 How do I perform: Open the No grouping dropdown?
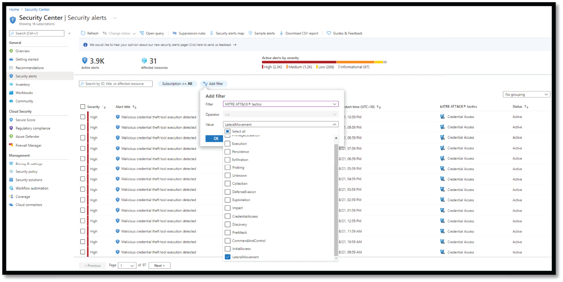[526, 95]
